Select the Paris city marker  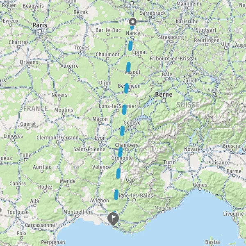click(40, 32)
